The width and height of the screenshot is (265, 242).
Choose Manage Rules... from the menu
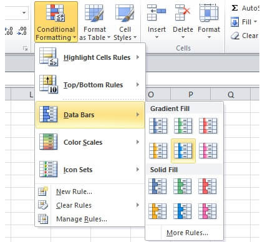click(x=82, y=219)
